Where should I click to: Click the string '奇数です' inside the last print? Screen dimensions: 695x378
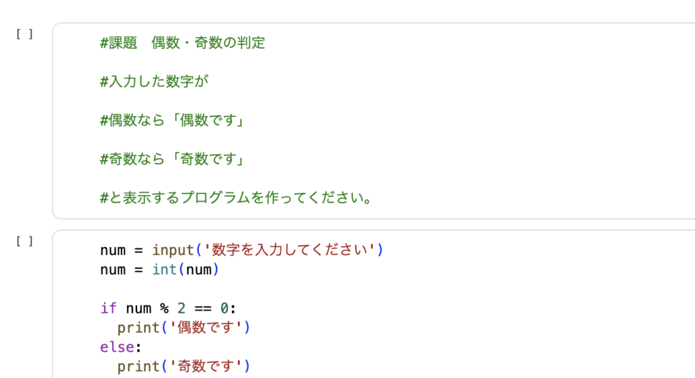click(x=210, y=367)
